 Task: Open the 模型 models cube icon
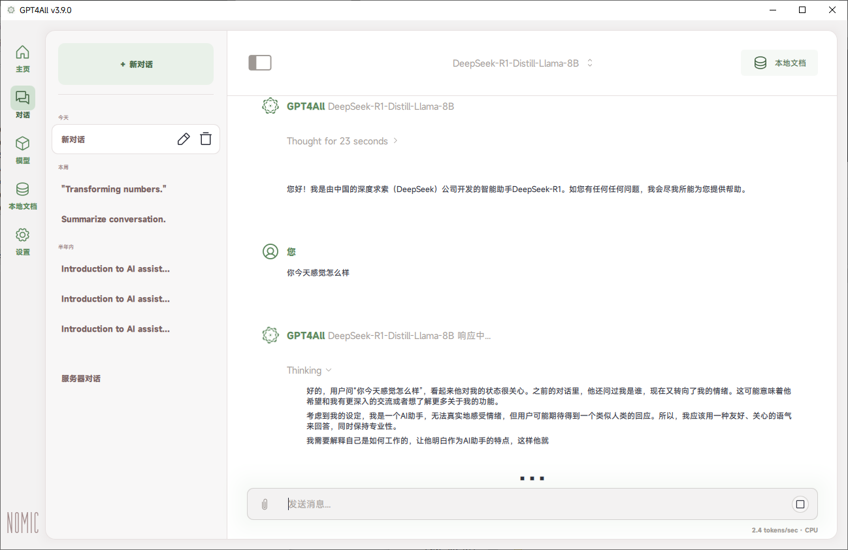(x=22, y=144)
